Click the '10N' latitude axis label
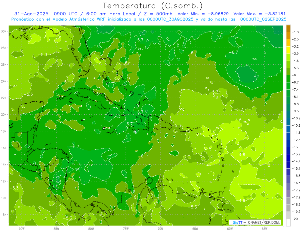 pos(4,198)
